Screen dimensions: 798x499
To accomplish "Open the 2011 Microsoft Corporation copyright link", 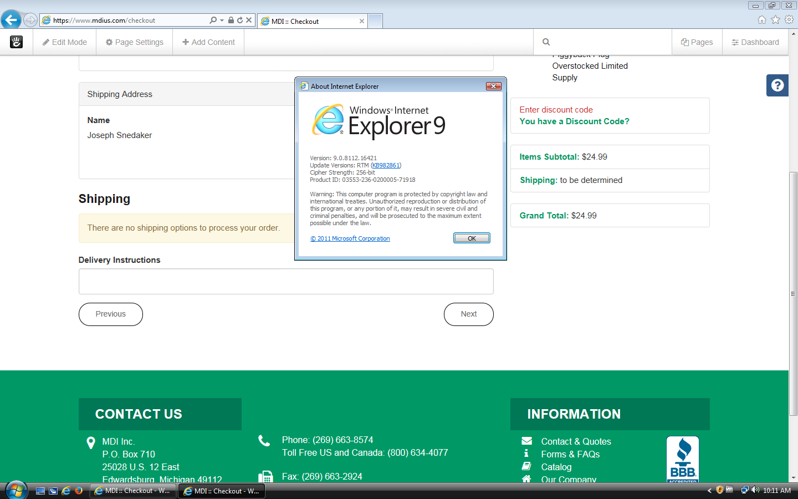I will 350,238.
